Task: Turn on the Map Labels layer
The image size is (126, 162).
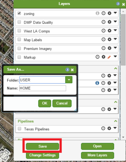Action: (19, 39)
